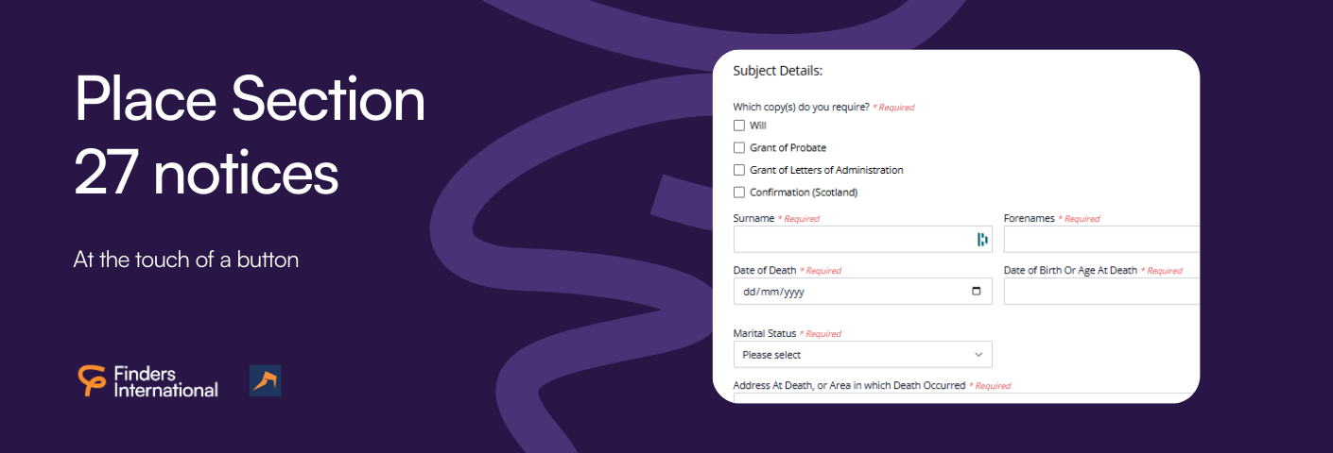Click the Marital Status chevron arrow

[978, 355]
